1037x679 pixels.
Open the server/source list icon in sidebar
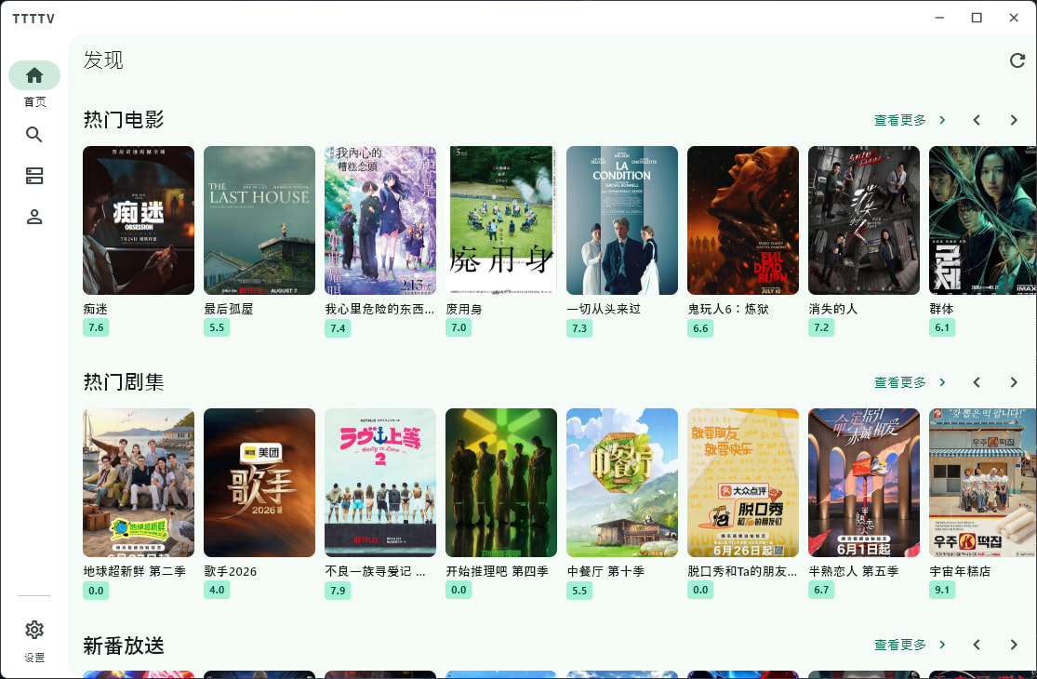[x=34, y=176]
